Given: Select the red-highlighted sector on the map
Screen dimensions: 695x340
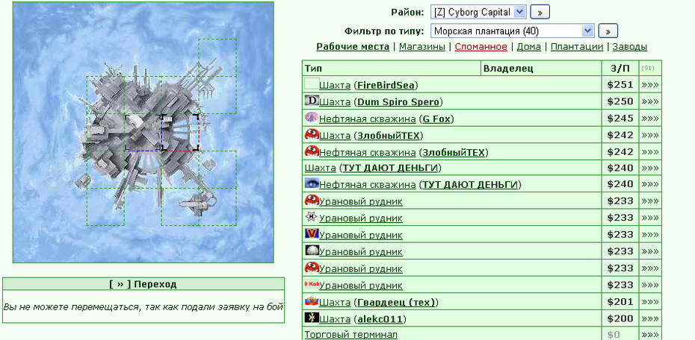Looking at the screenshot, I should 180,133.
